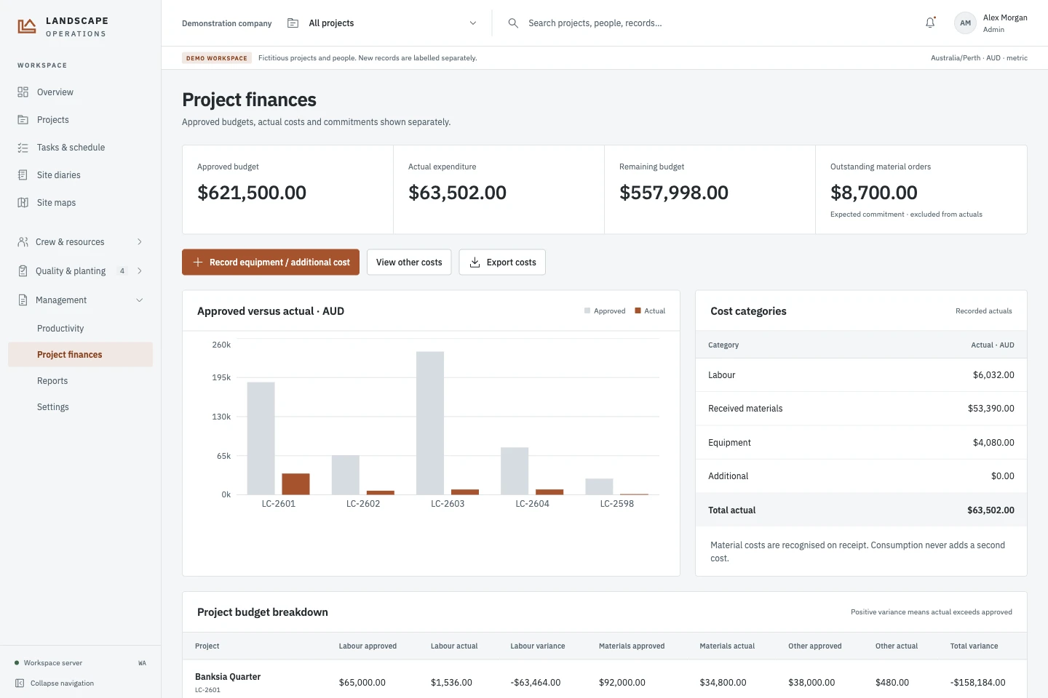Click the Materials approved column header

click(x=632, y=646)
